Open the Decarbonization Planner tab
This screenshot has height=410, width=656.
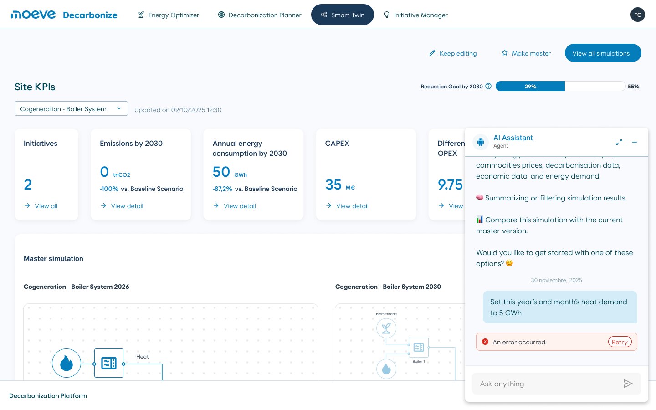260,15
